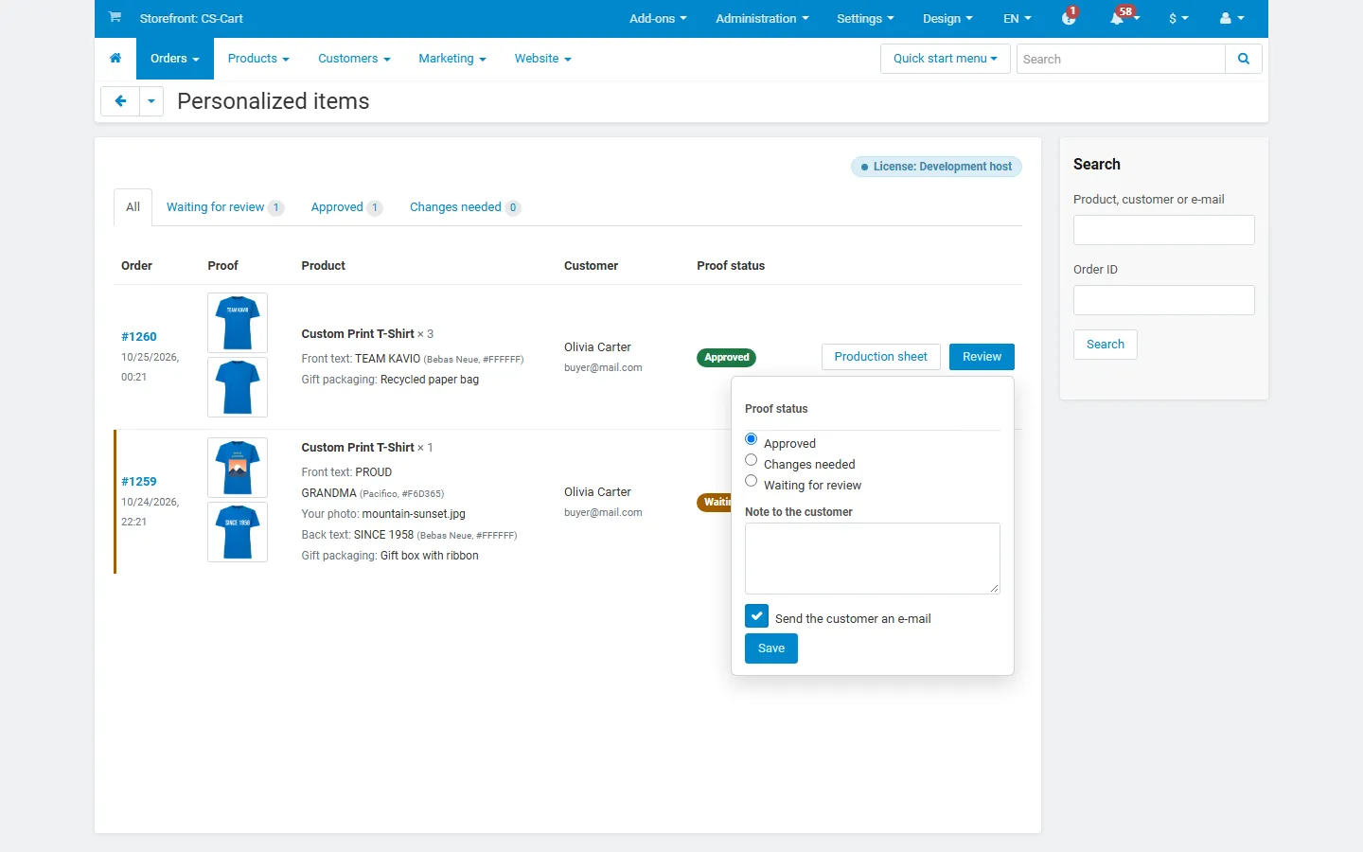Switch to the All tab

click(x=133, y=207)
